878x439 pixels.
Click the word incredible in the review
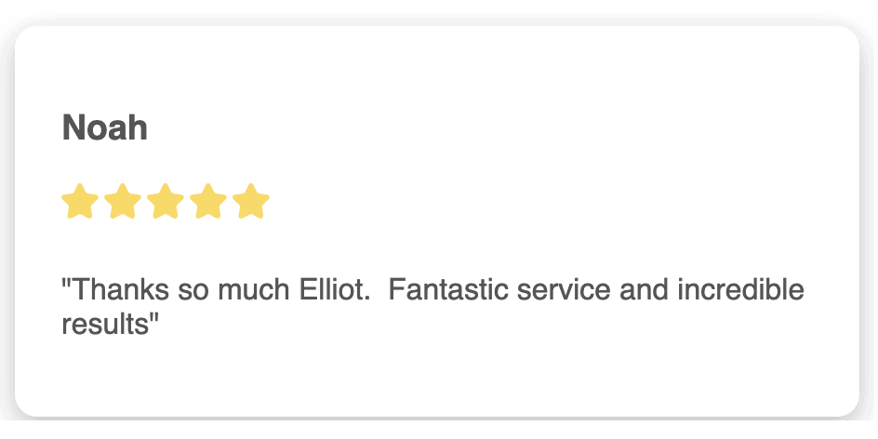[x=740, y=289]
